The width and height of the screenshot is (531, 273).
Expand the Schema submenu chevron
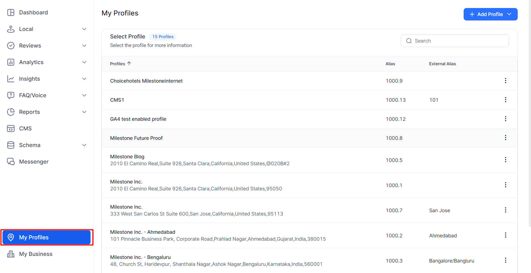coord(84,145)
